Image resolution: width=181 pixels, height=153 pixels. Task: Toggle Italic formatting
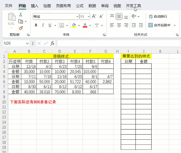click(43, 25)
